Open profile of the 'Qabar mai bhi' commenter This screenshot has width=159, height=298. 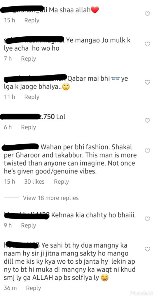pyautogui.click(x=35, y=78)
